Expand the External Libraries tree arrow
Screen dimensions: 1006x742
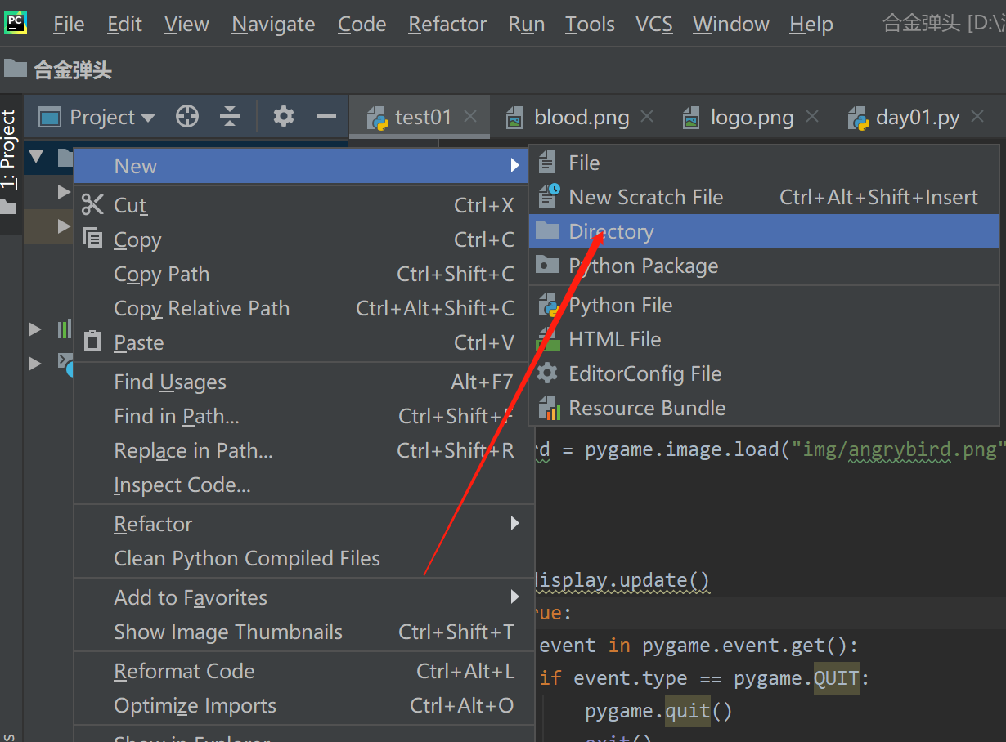pos(34,329)
